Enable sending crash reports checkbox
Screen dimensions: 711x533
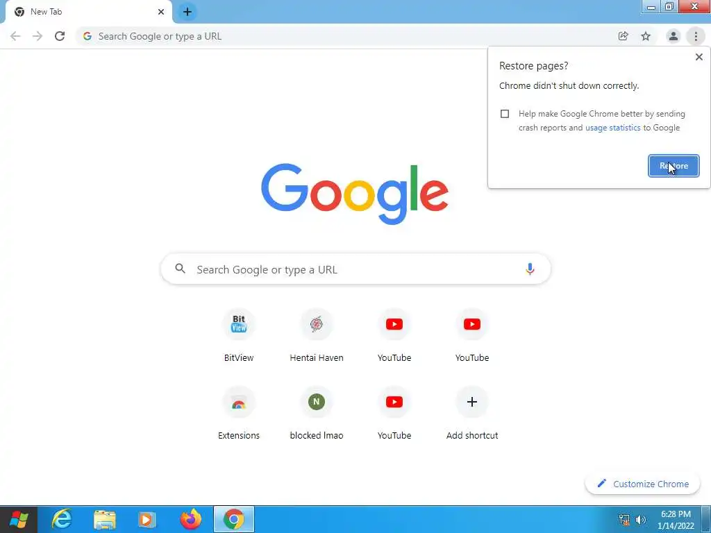[x=505, y=114]
